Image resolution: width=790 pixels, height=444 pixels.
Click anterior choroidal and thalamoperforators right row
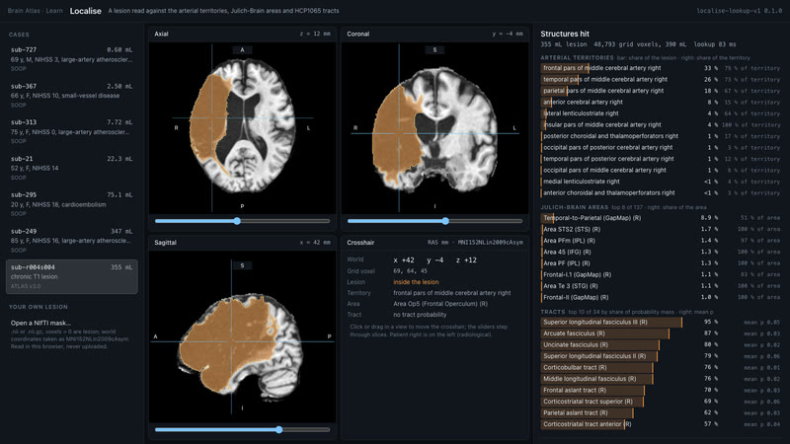pyautogui.click(x=661, y=192)
